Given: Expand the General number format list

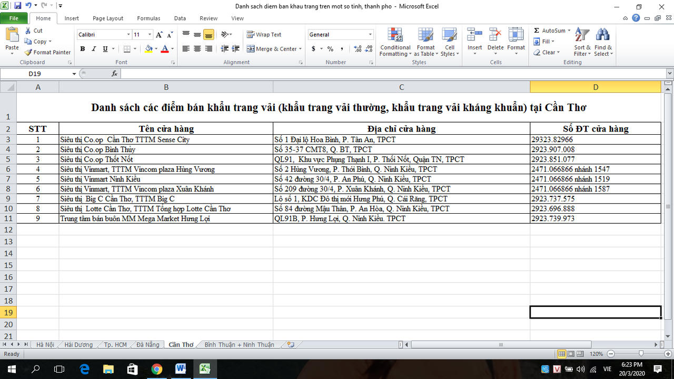Looking at the screenshot, I should tap(370, 35).
